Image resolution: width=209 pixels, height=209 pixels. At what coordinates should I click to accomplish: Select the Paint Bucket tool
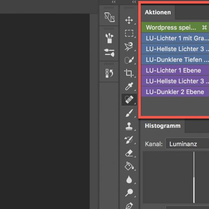coord(129,166)
